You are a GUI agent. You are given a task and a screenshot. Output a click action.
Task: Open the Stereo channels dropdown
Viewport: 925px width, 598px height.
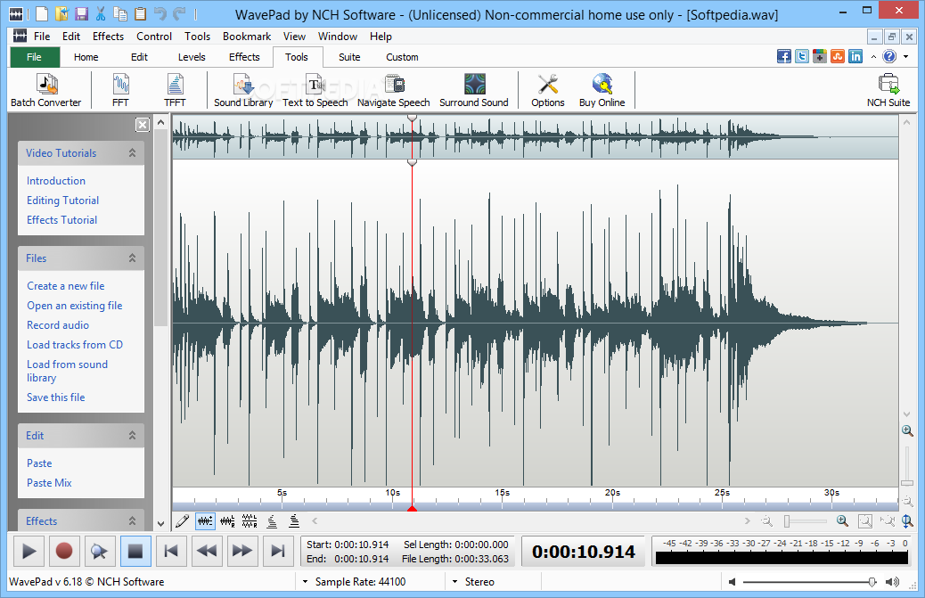tap(454, 581)
